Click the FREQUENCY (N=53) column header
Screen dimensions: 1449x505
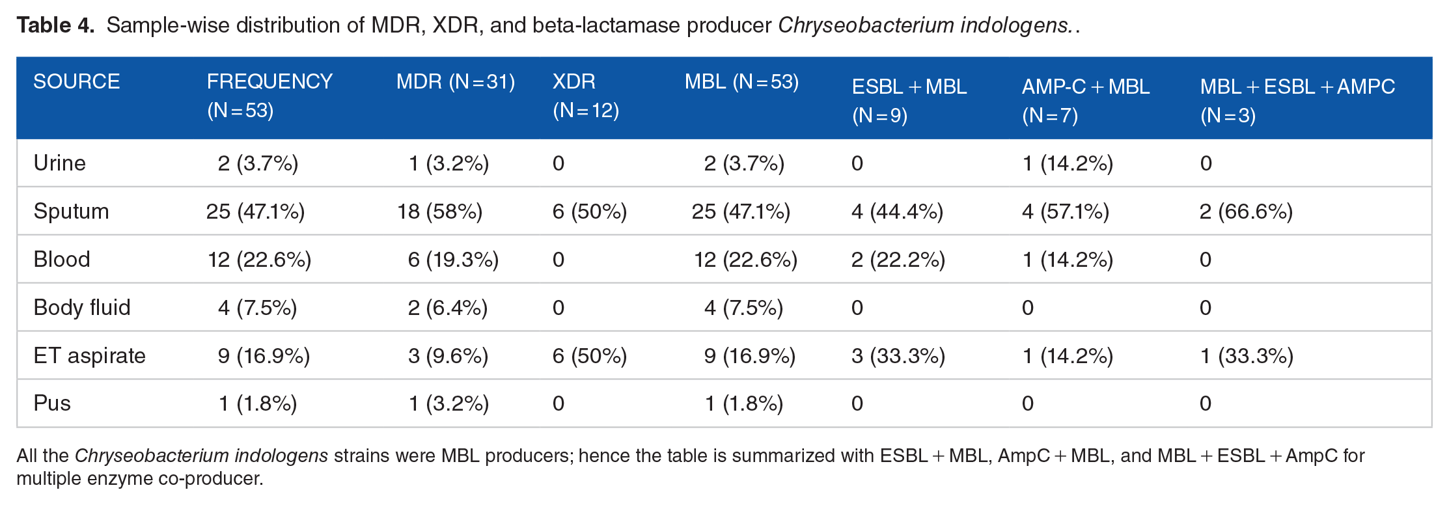tap(269, 96)
